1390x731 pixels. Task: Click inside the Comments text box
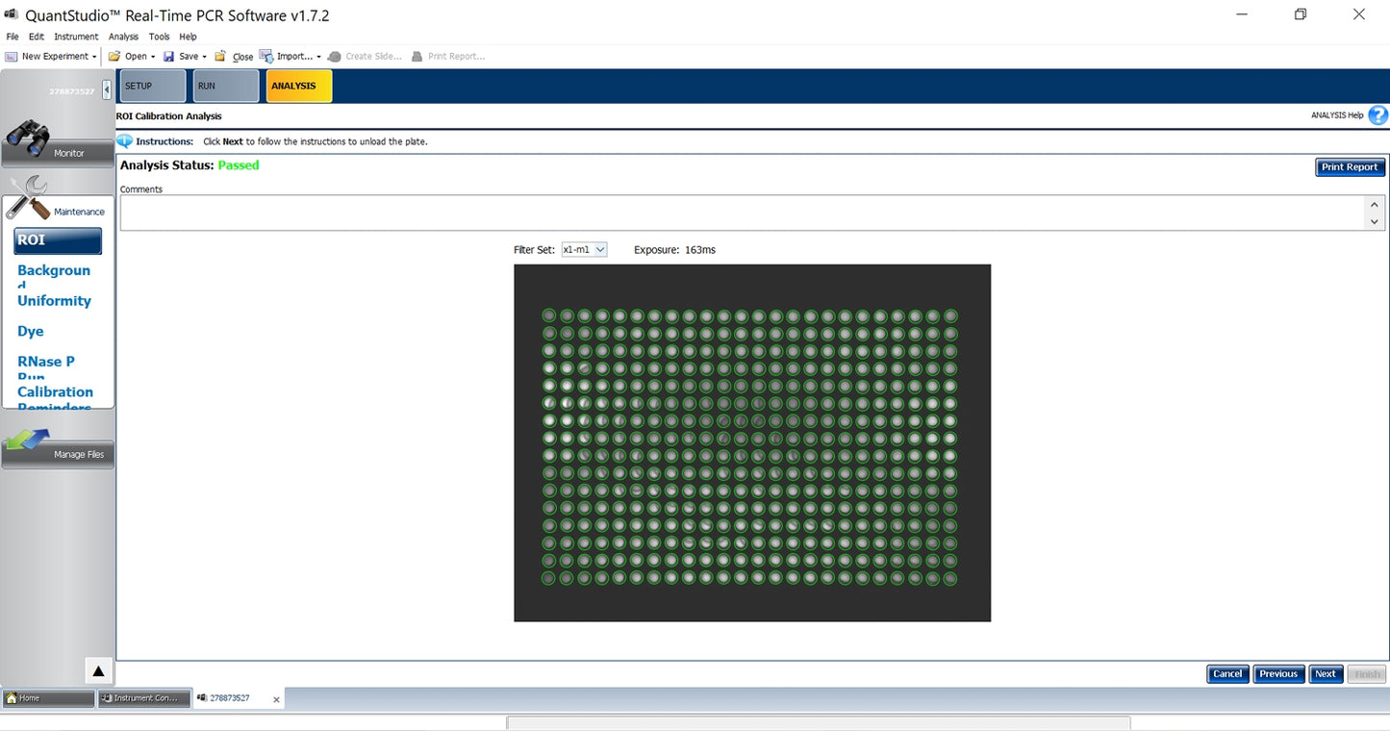tap(742, 213)
